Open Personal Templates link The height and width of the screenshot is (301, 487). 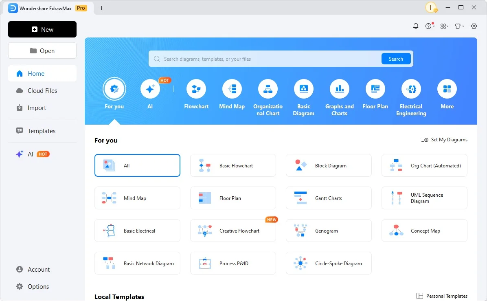tap(442, 296)
